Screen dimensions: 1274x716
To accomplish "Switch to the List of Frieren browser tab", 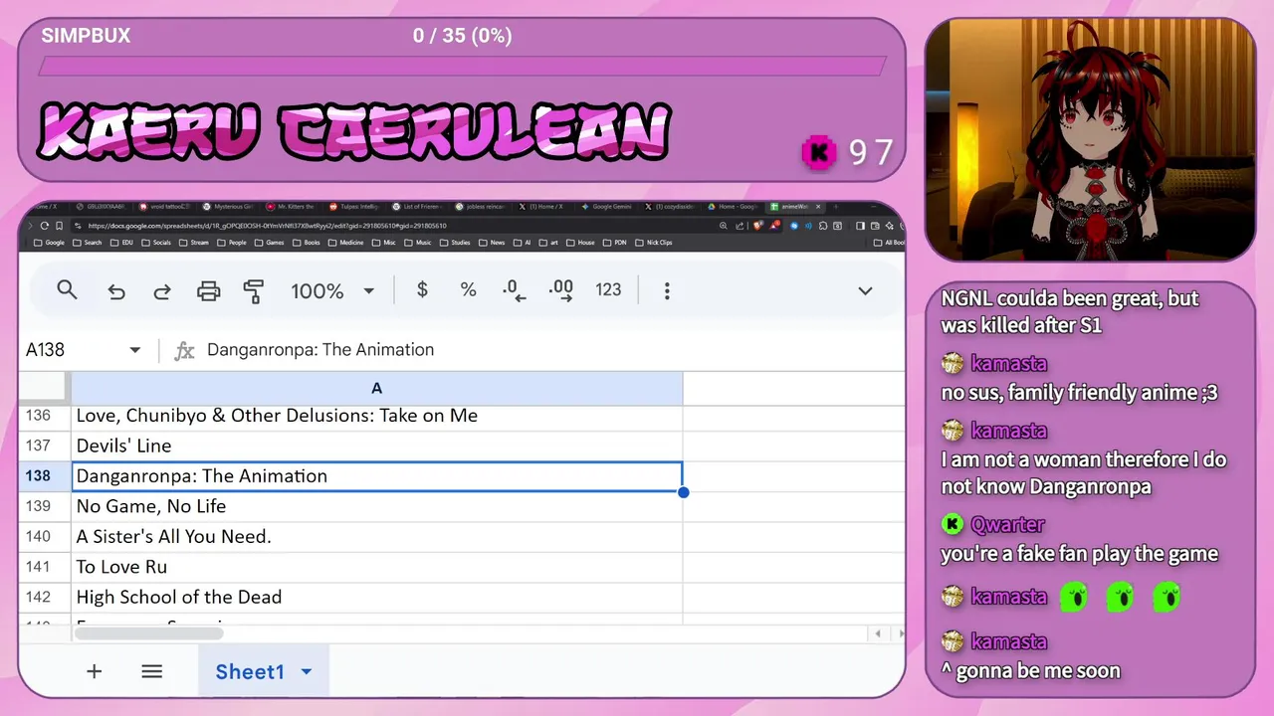I will (x=423, y=207).
